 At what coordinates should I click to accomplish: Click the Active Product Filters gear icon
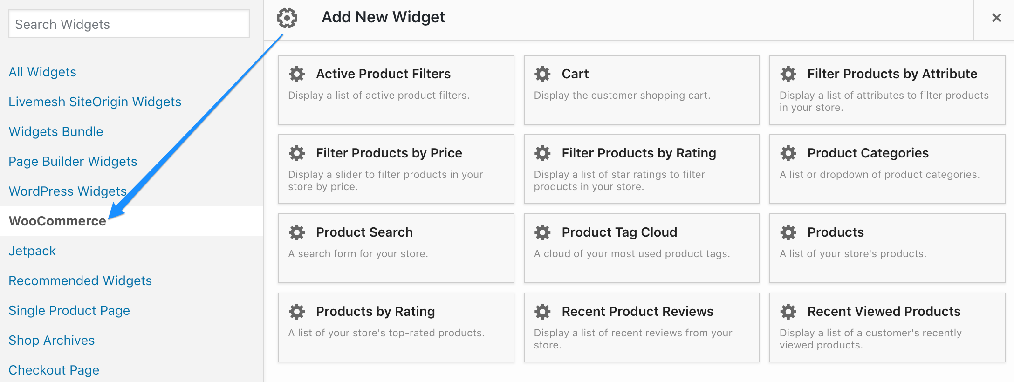(x=297, y=74)
